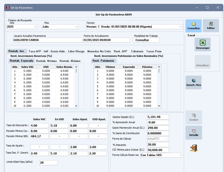Select the Rentab. Mínima sub-tab
This screenshot has height=172, width=224.
click(x=46, y=61)
